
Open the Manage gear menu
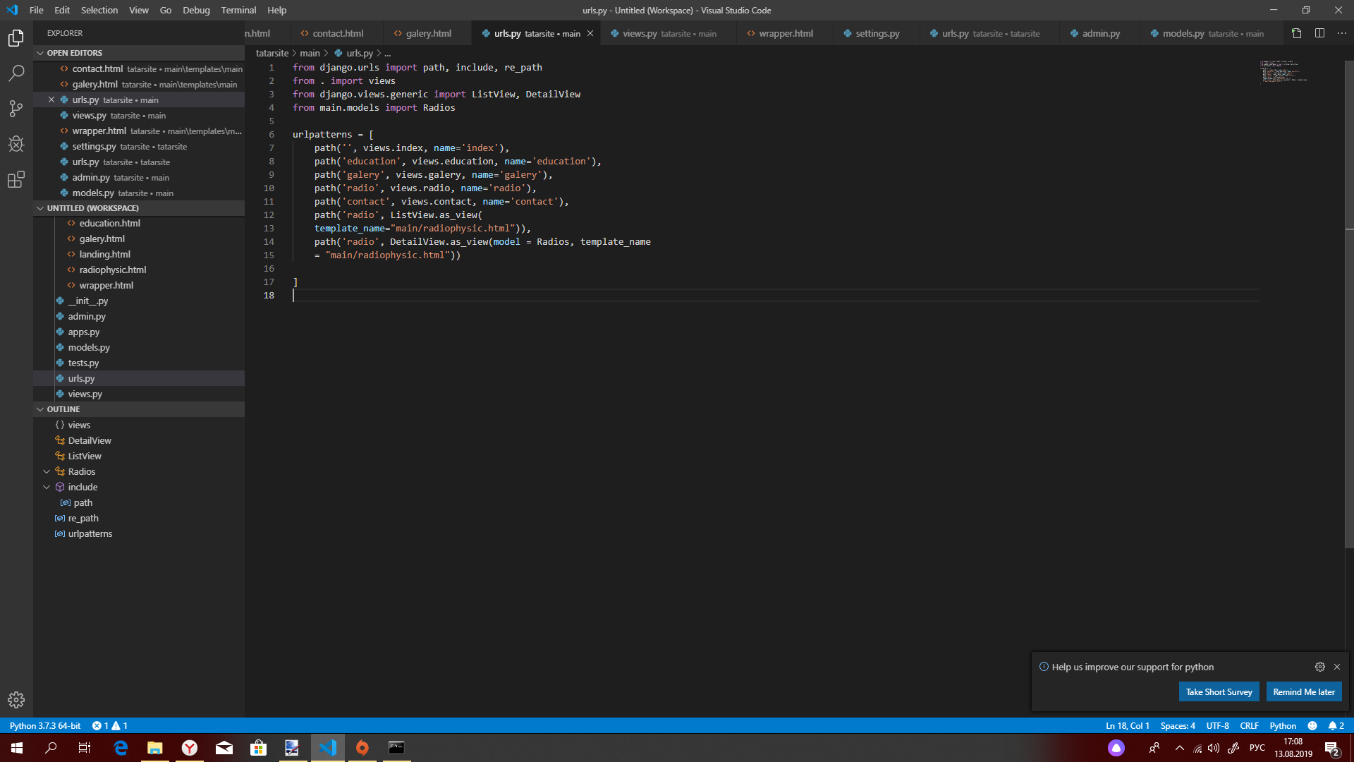click(16, 700)
